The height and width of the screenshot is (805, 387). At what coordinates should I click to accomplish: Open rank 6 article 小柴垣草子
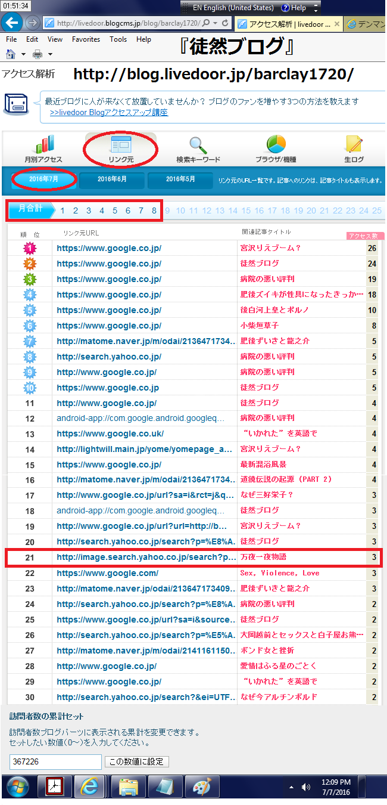click(x=259, y=326)
